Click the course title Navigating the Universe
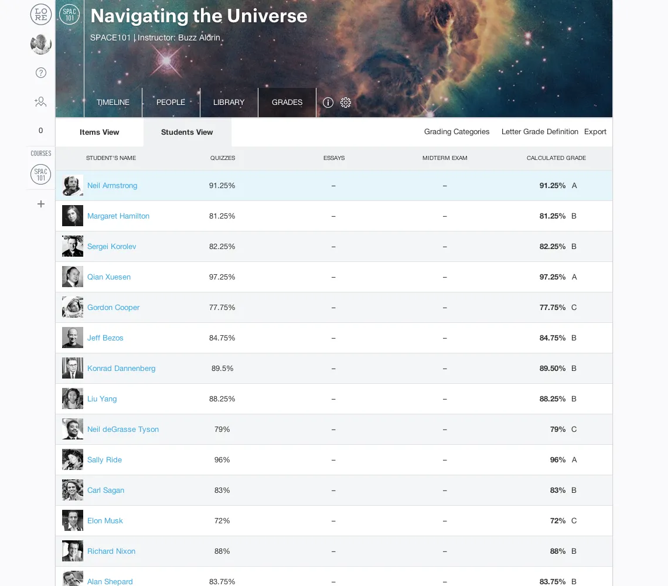The width and height of the screenshot is (668, 586). pyautogui.click(x=199, y=16)
